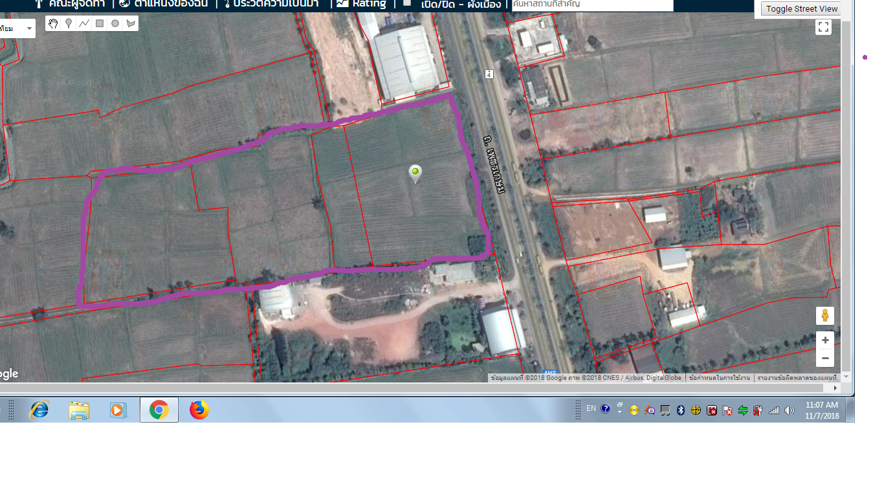This screenshot has width=884, height=497.
Task: Select the marker pin drawing tool
Action: coord(69,23)
